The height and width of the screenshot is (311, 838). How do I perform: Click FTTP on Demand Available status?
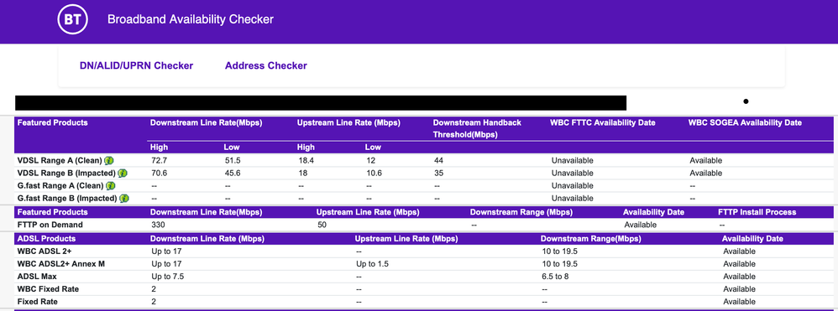641,225
